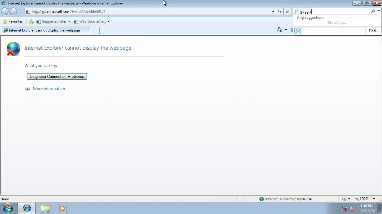Screen dimensions: 382x214
Task: Refresh the page with the Refresh icon
Action: [x=280, y=12]
